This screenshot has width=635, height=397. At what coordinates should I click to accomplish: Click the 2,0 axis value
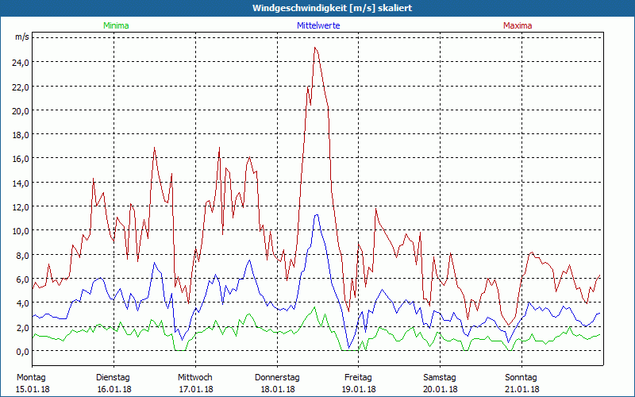click(x=23, y=327)
